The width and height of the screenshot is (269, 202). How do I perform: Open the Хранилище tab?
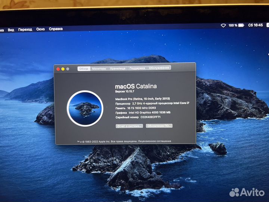(x=118, y=68)
